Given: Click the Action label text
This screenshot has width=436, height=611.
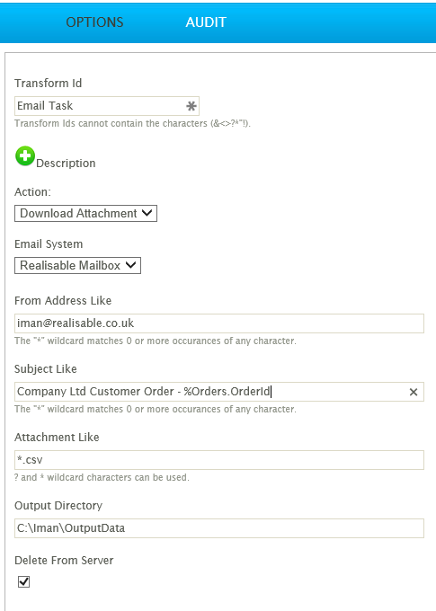Looking at the screenshot, I should point(32,192).
